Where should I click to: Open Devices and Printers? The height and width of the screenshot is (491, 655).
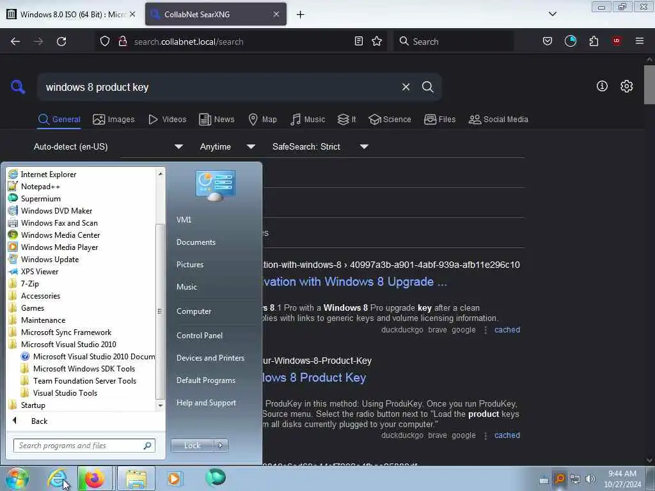210,358
